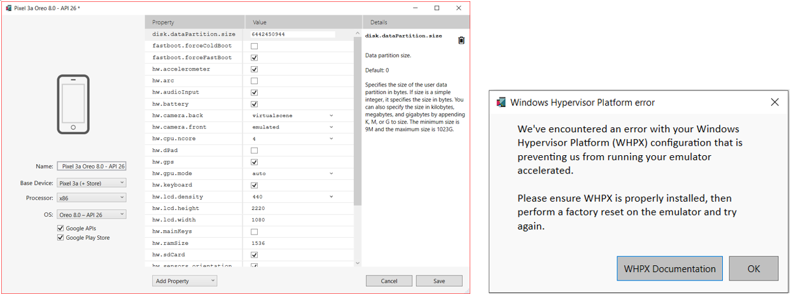
Task: Click the WHPX error dialog title icon
Action: tap(501, 102)
